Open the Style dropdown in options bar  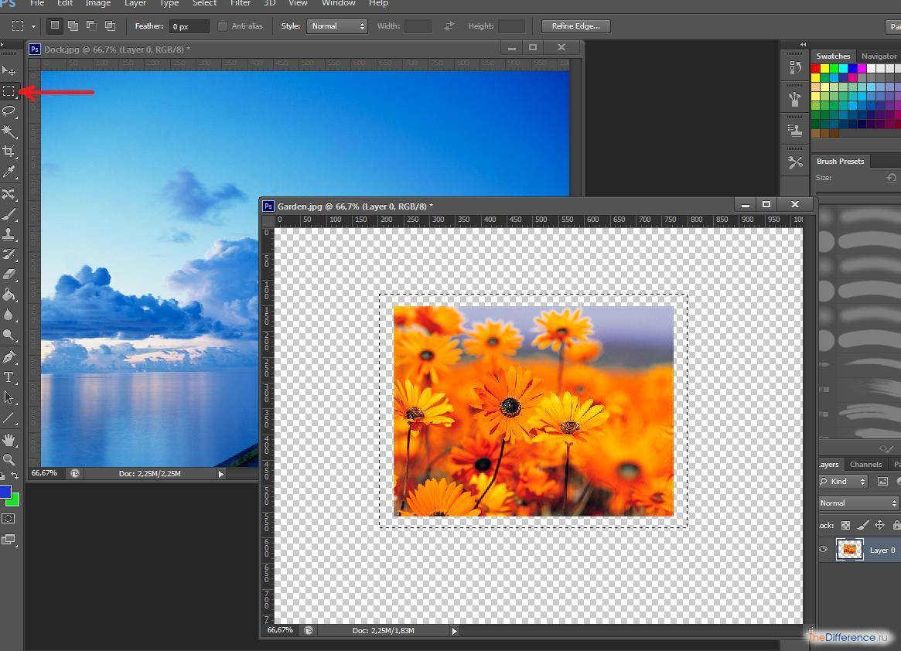click(x=336, y=26)
